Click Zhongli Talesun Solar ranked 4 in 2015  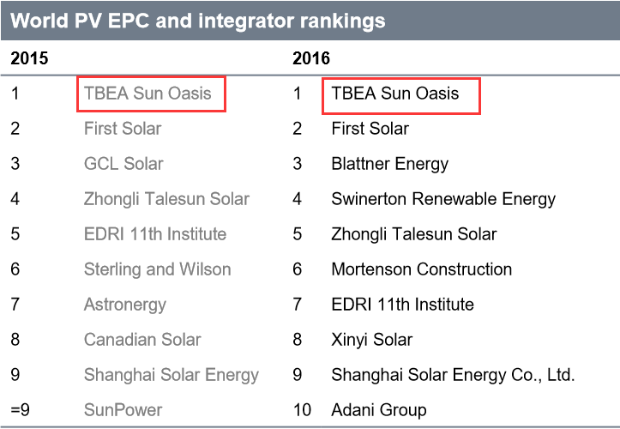pyautogui.click(x=166, y=199)
